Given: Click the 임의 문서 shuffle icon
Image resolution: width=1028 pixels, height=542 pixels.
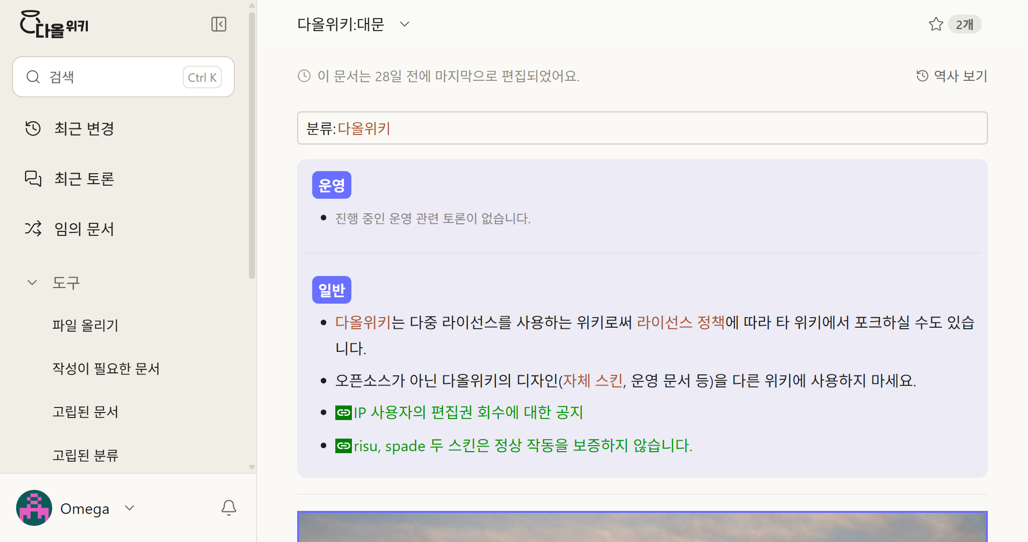Looking at the screenshot, I should 33,229.
